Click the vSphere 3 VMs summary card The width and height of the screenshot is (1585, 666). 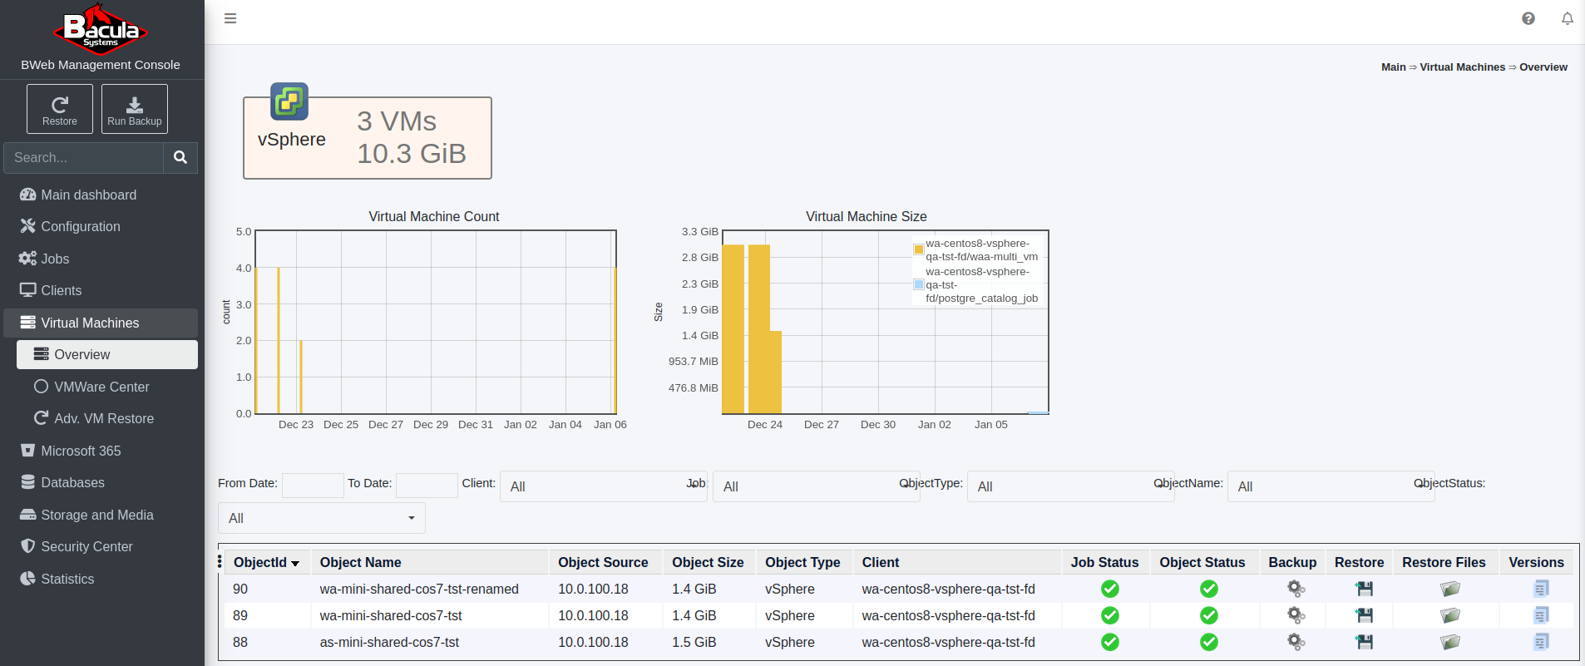pos(368,138)
